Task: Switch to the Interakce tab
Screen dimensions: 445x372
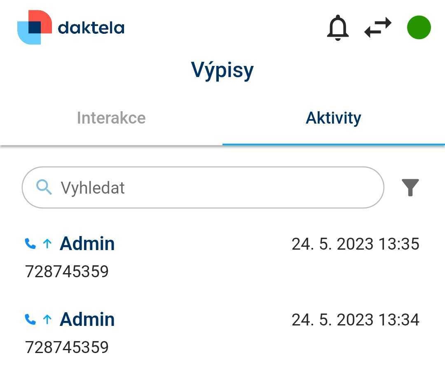Action: click(111, 118)
